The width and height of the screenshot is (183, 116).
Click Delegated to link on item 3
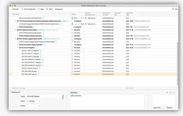pyautogui.click(x=42, y=30)
